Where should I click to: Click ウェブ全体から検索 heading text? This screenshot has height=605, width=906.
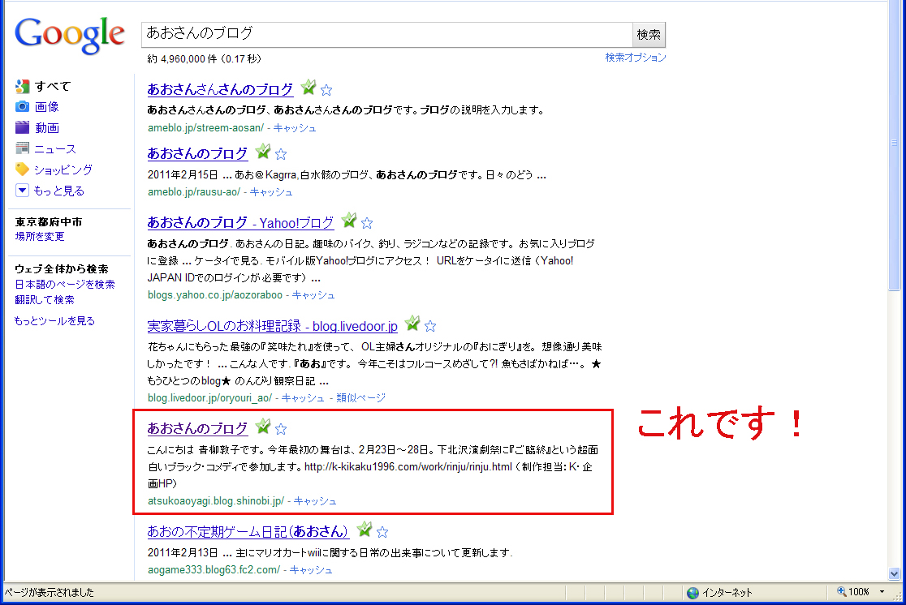pos(62,268)
